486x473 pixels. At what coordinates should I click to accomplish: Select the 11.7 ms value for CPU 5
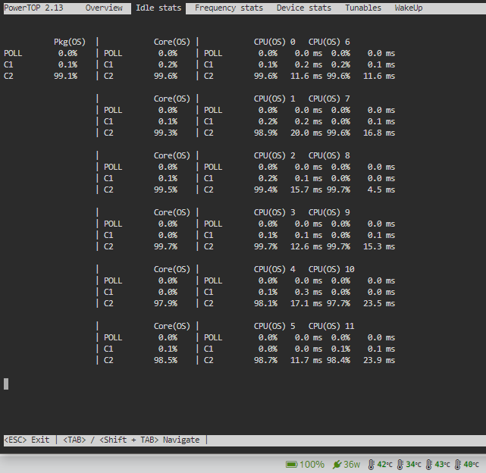306,360
